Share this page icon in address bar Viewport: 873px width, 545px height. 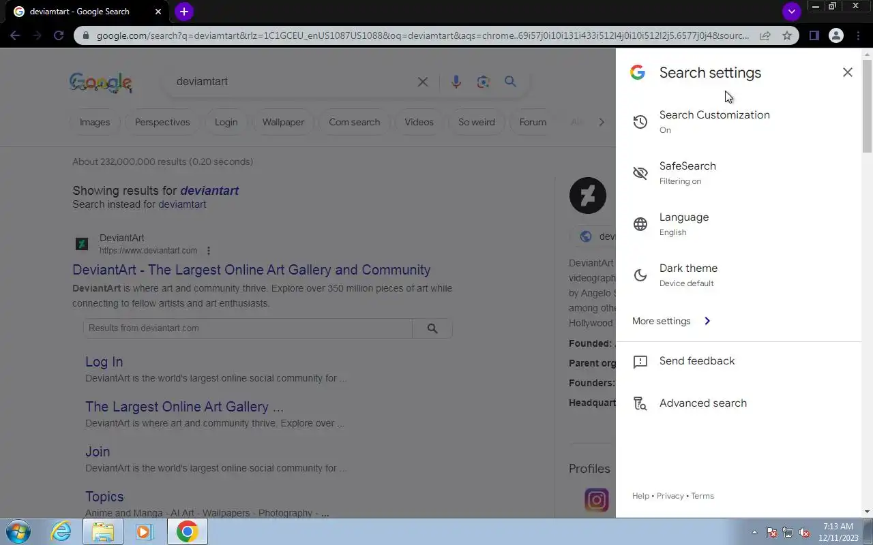765,35
